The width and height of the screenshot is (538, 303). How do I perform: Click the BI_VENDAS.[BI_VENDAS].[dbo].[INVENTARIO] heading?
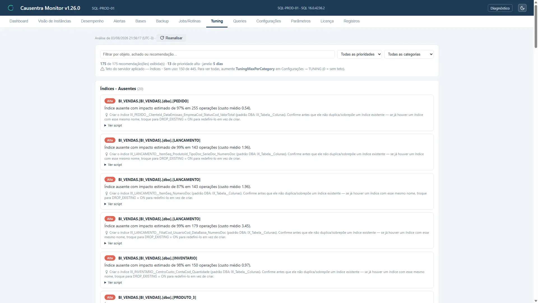[157, 258]
